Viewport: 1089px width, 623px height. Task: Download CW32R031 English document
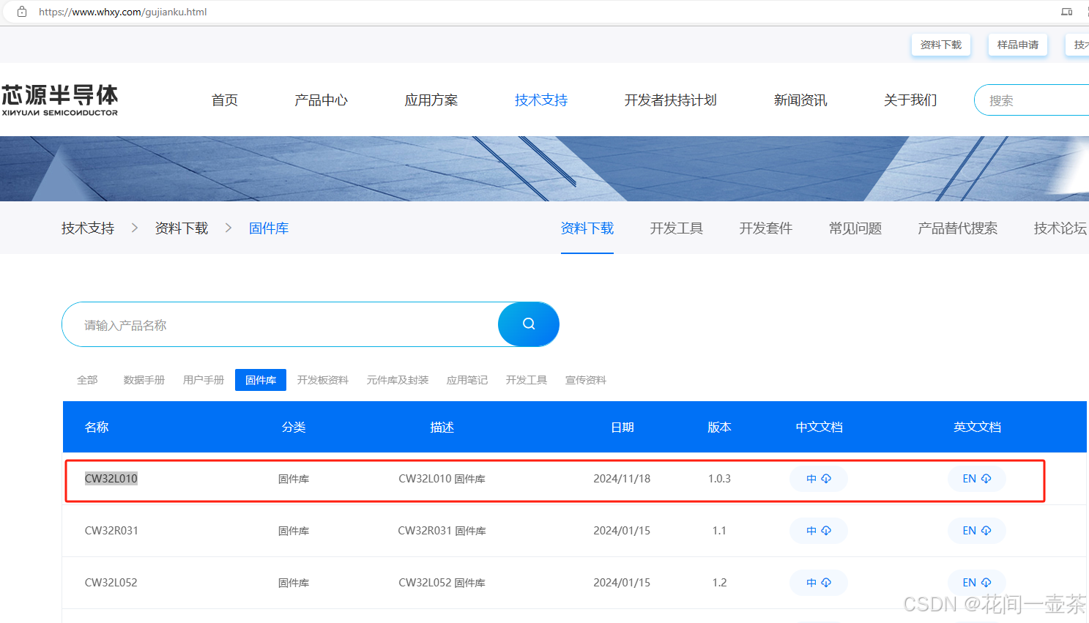click(x=976, y=531)
